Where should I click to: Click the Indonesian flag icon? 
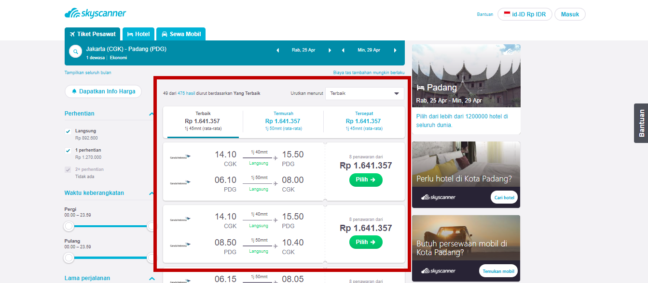pos(507,14)
